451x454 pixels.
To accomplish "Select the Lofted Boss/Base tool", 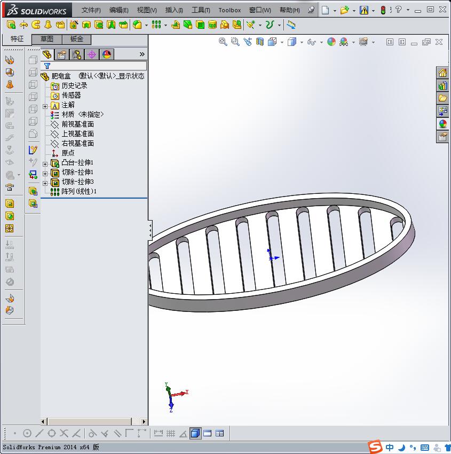I will click(48, 25).
